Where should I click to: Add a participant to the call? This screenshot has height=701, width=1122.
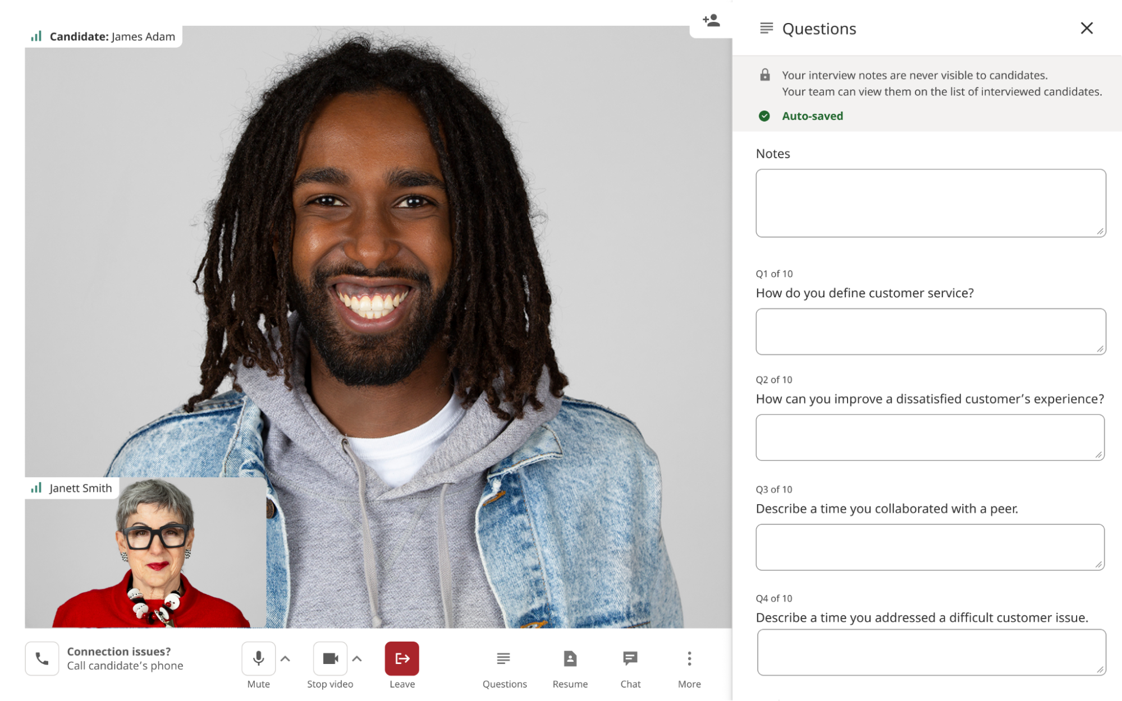tap(711, 20)
